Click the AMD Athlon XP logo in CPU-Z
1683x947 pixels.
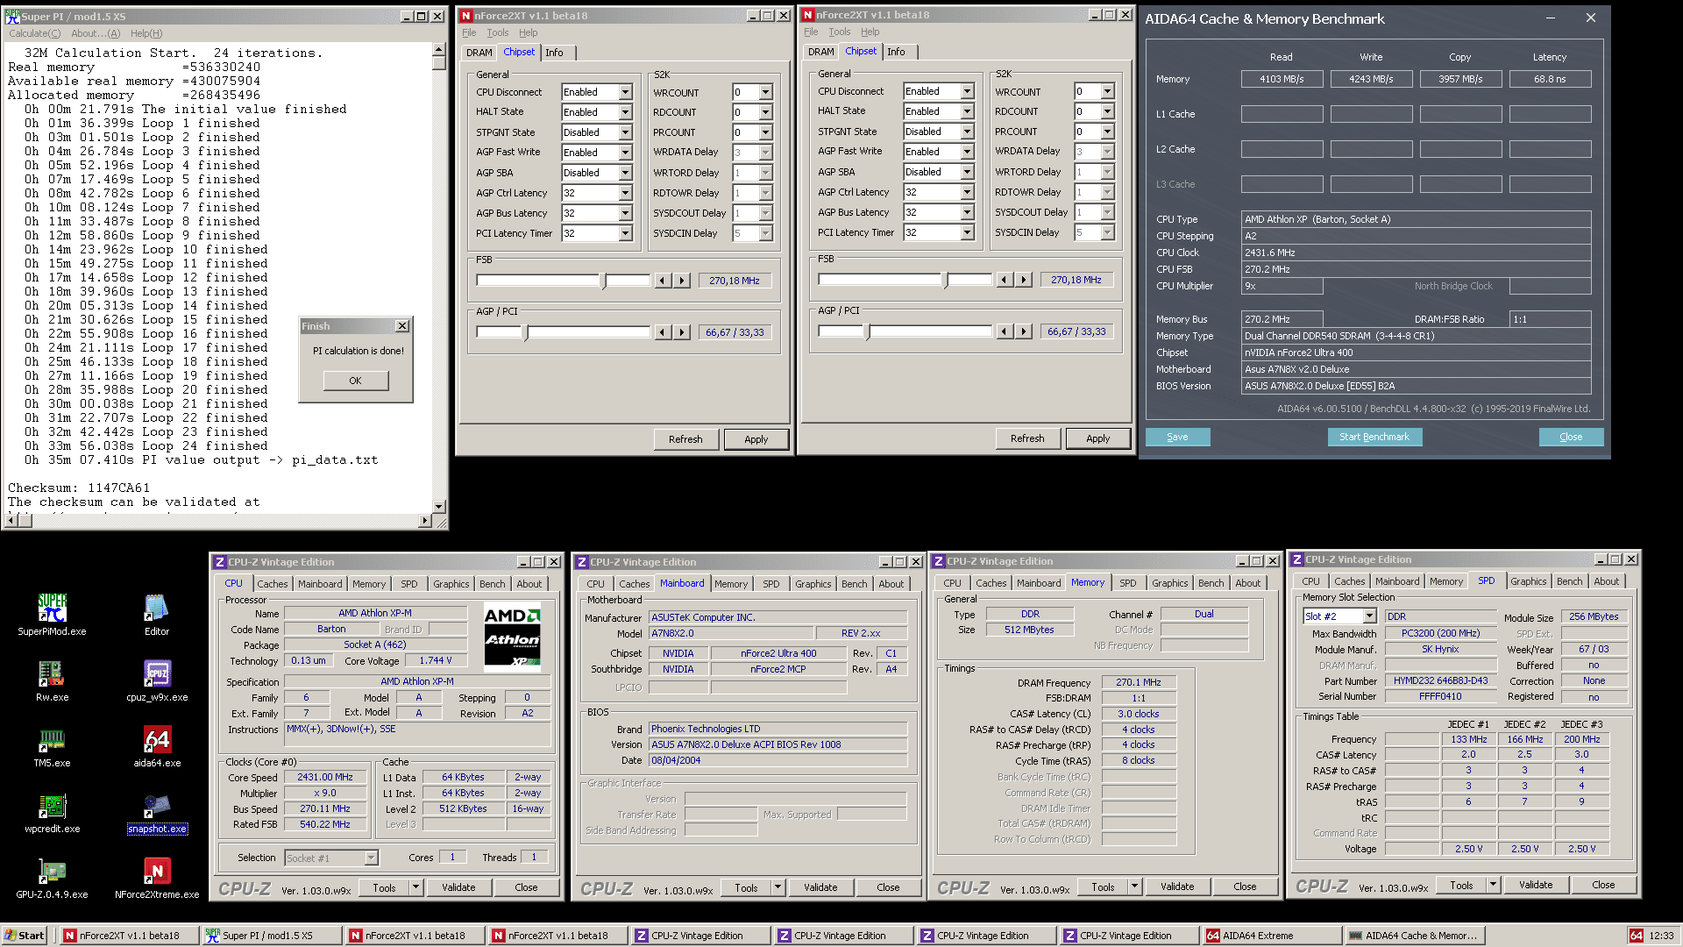[513, 636]
